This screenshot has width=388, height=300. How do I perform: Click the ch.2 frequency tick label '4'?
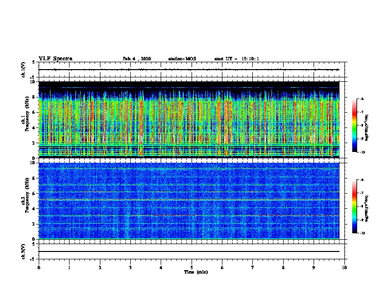pos(34,209)
